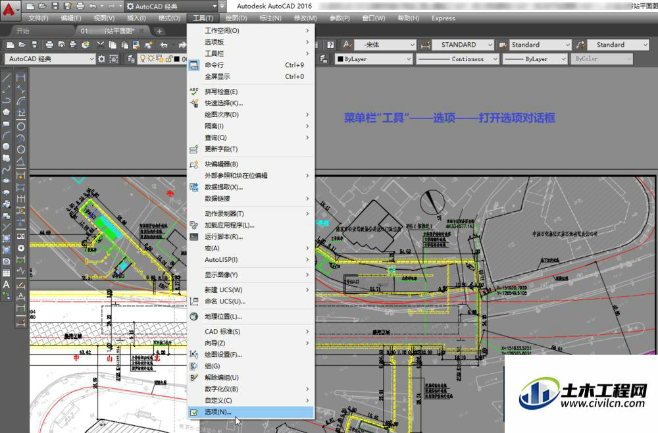Image resolution: width=658 pixels, height=433 pixels.
Task: Click the new drawing tab plus button
Action: [x=159, y=31]
